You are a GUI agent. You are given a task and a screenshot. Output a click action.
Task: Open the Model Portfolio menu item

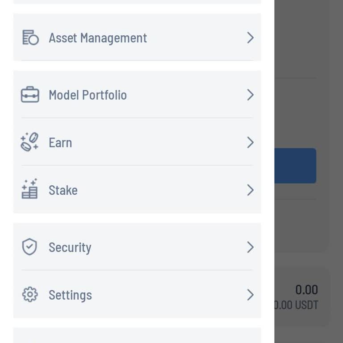coord(88,95)
